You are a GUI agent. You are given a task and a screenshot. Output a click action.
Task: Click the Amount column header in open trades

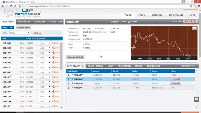tap(101, 71)
